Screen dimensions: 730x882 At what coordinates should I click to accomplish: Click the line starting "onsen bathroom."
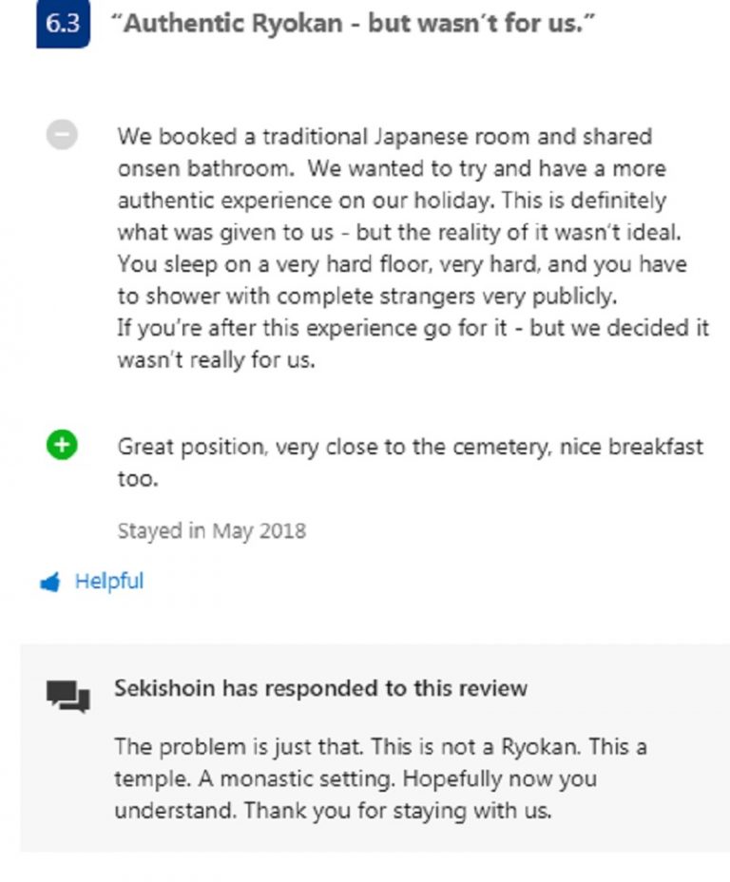point(392,169)
